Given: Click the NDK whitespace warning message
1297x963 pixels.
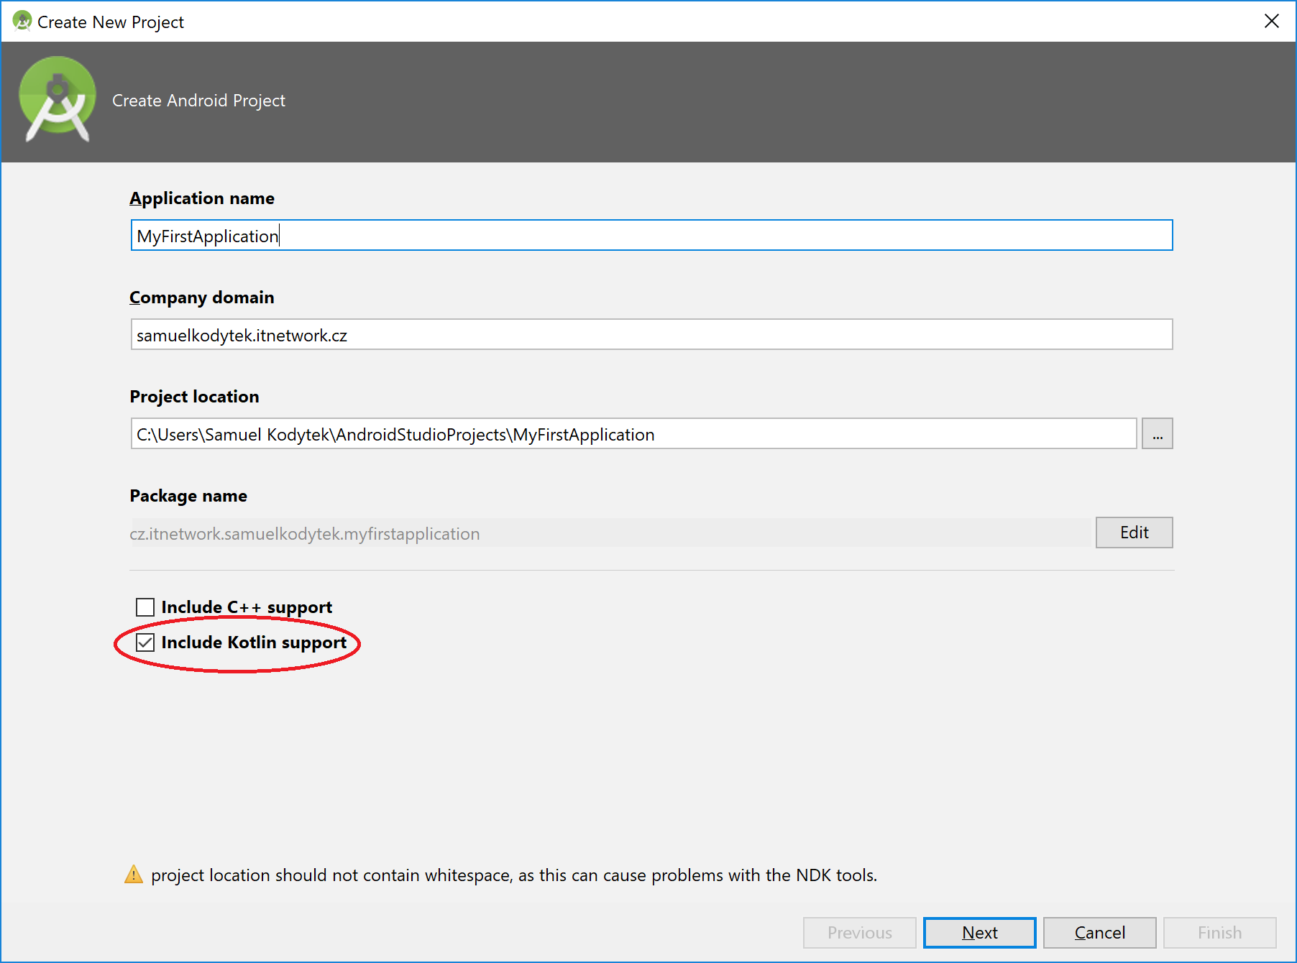Looking at the screenshot, I should (513, 875).
